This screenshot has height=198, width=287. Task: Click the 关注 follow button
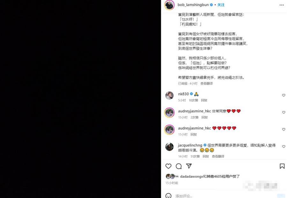click(221, 5)
